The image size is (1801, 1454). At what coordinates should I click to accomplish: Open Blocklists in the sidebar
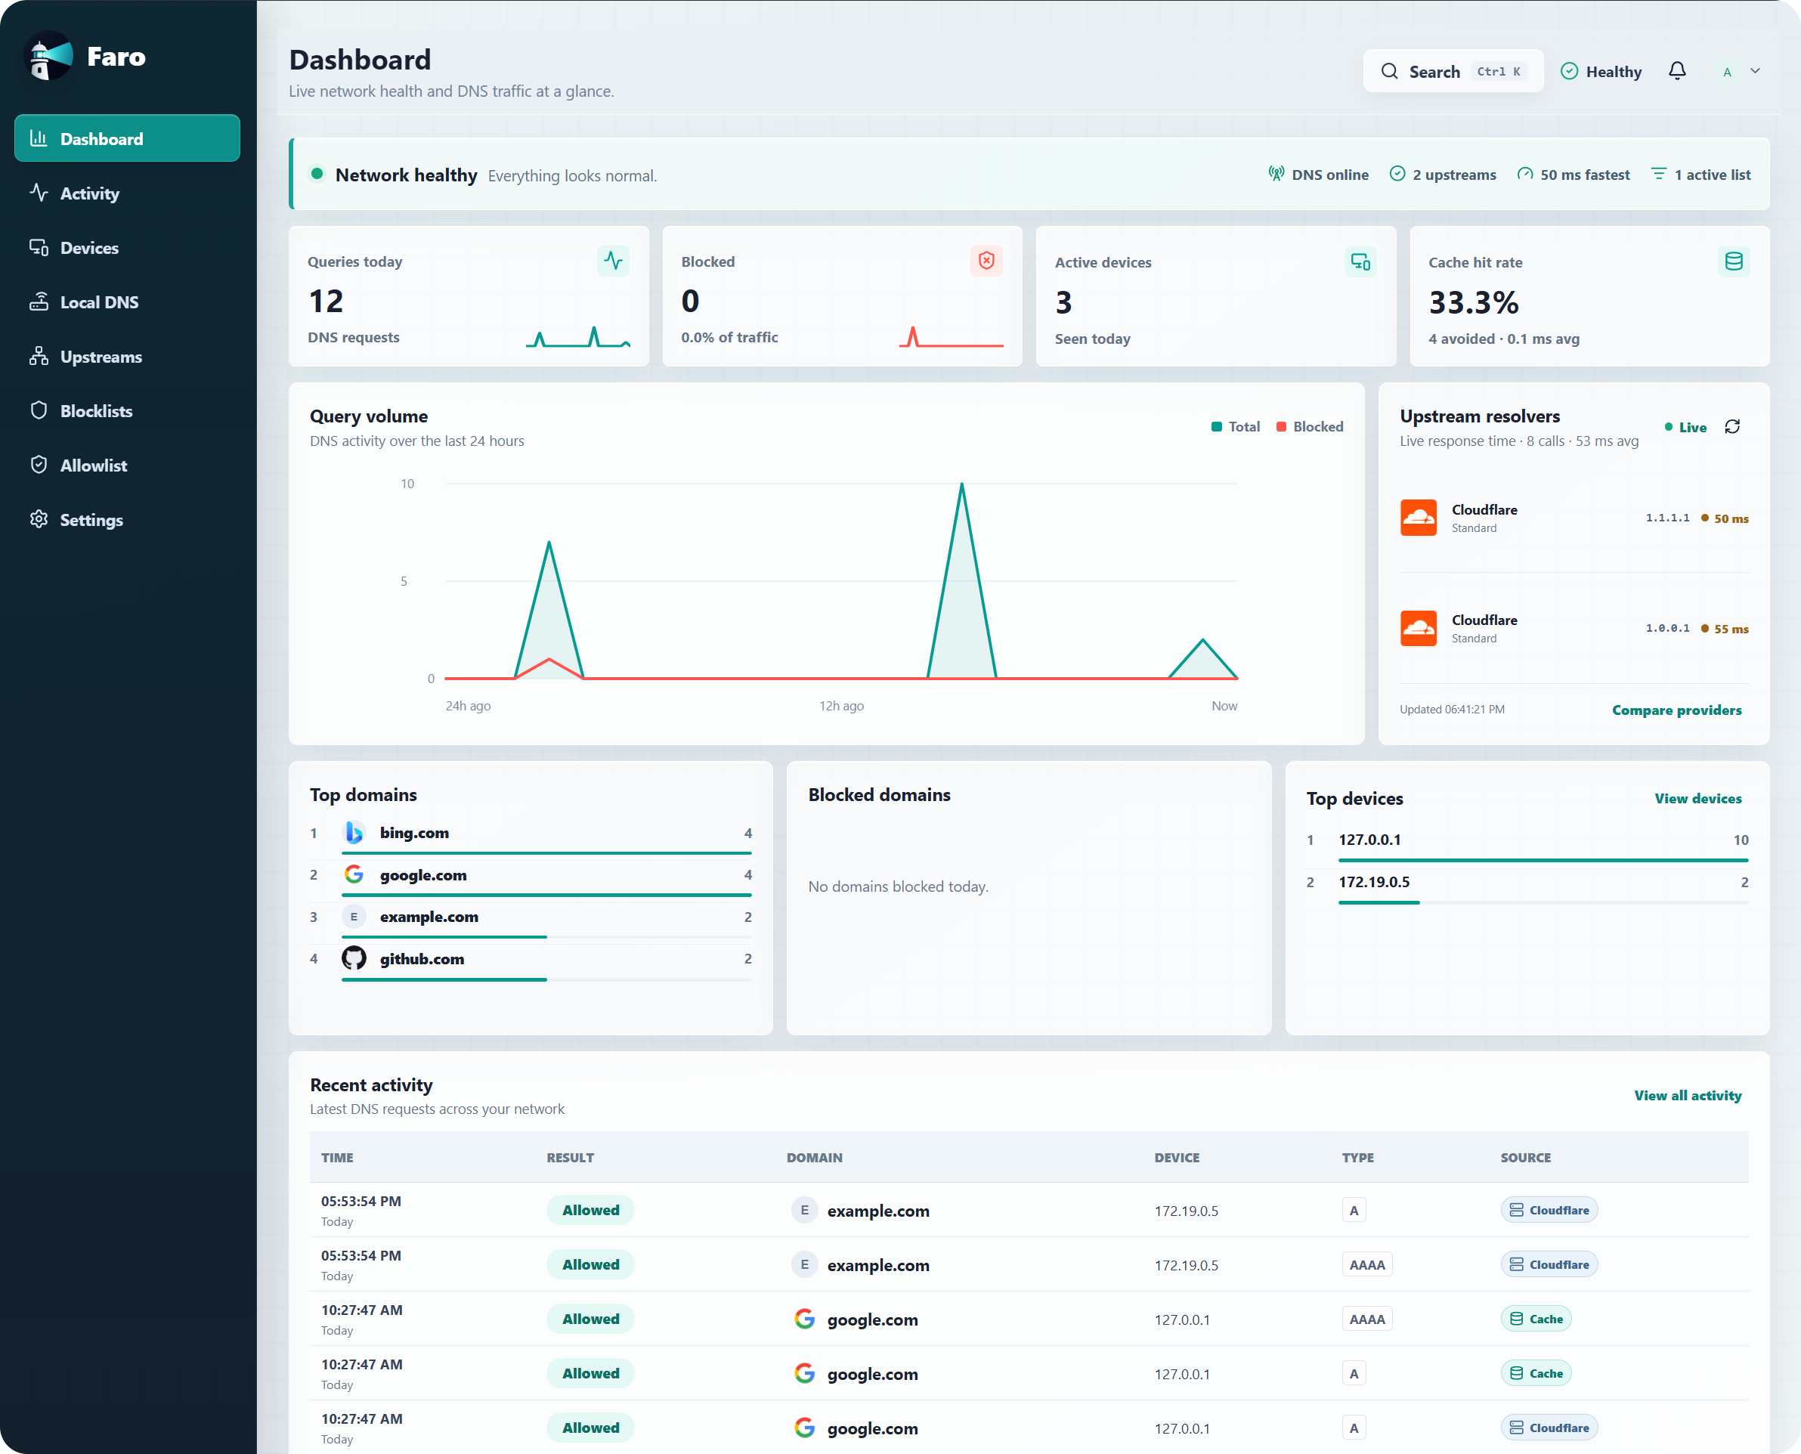(x=127, y=410)
